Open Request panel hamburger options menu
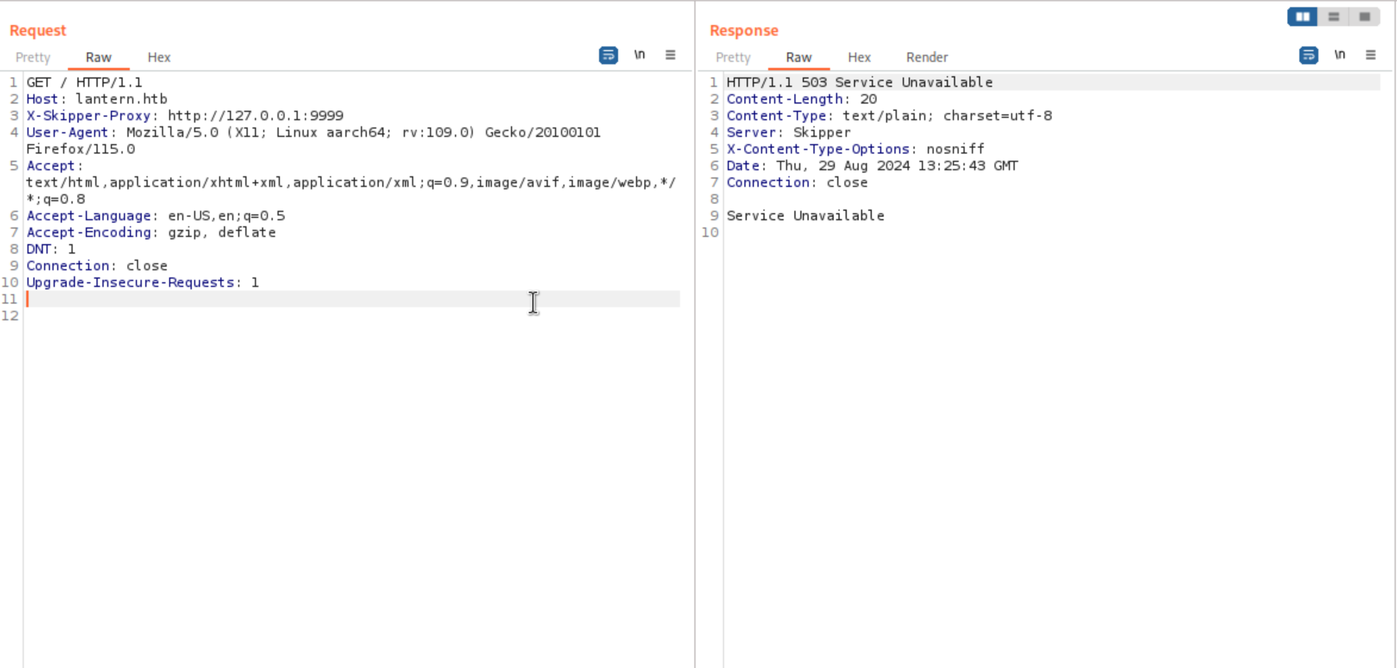This screenshot has width=1397, height=668. (671, 55)
